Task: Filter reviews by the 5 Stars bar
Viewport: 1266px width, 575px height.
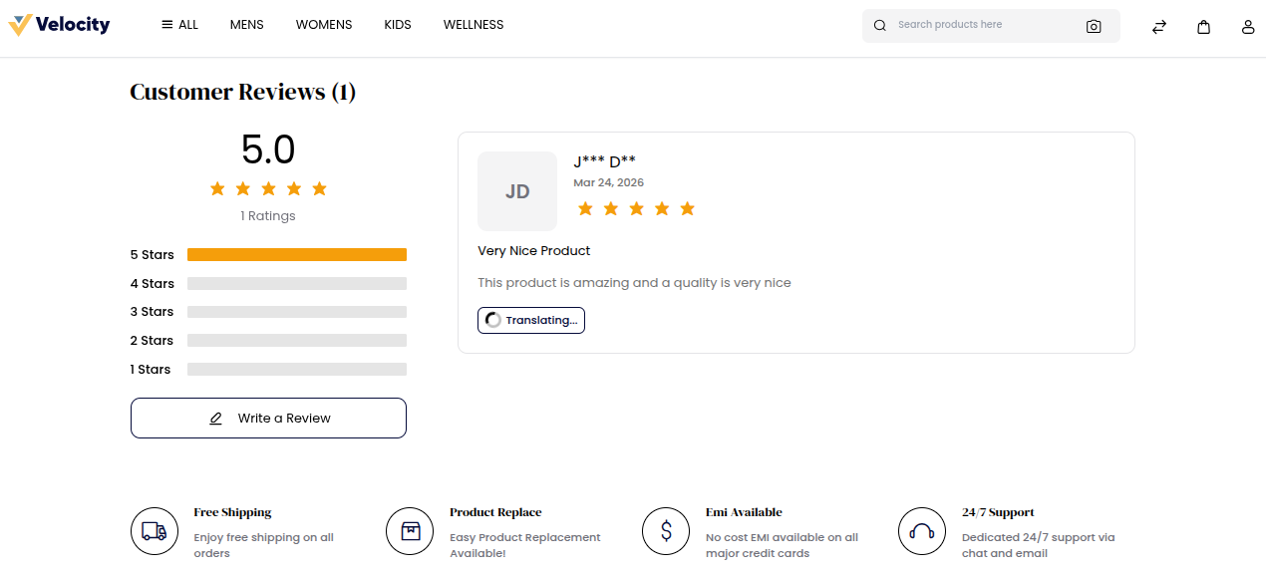Action: point(297,255)
